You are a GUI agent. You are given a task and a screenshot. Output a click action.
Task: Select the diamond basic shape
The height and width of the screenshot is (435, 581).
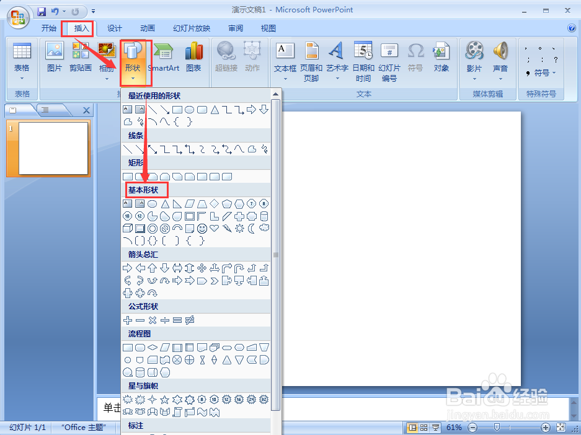(214, 204)
